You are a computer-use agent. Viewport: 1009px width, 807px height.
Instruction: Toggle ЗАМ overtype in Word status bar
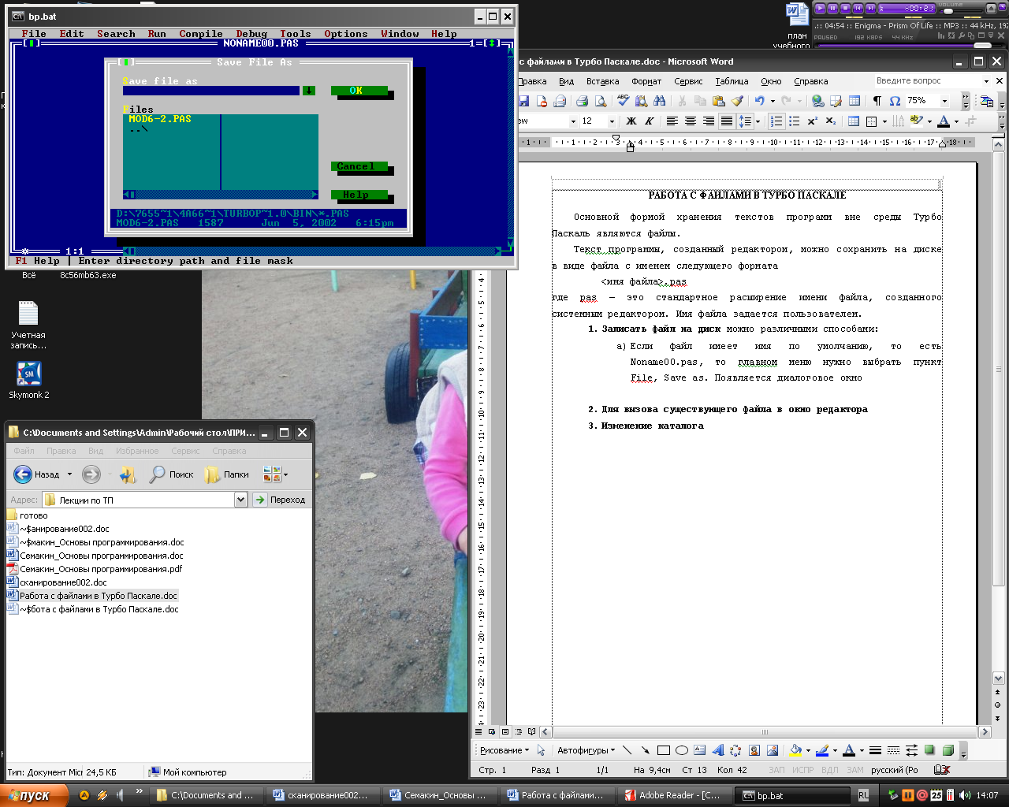pyautogui.click(x=855, y=770)
